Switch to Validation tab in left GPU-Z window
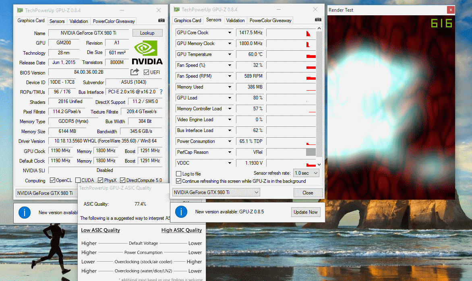Screen dimensions: 472x281 (x=79, y=21)
